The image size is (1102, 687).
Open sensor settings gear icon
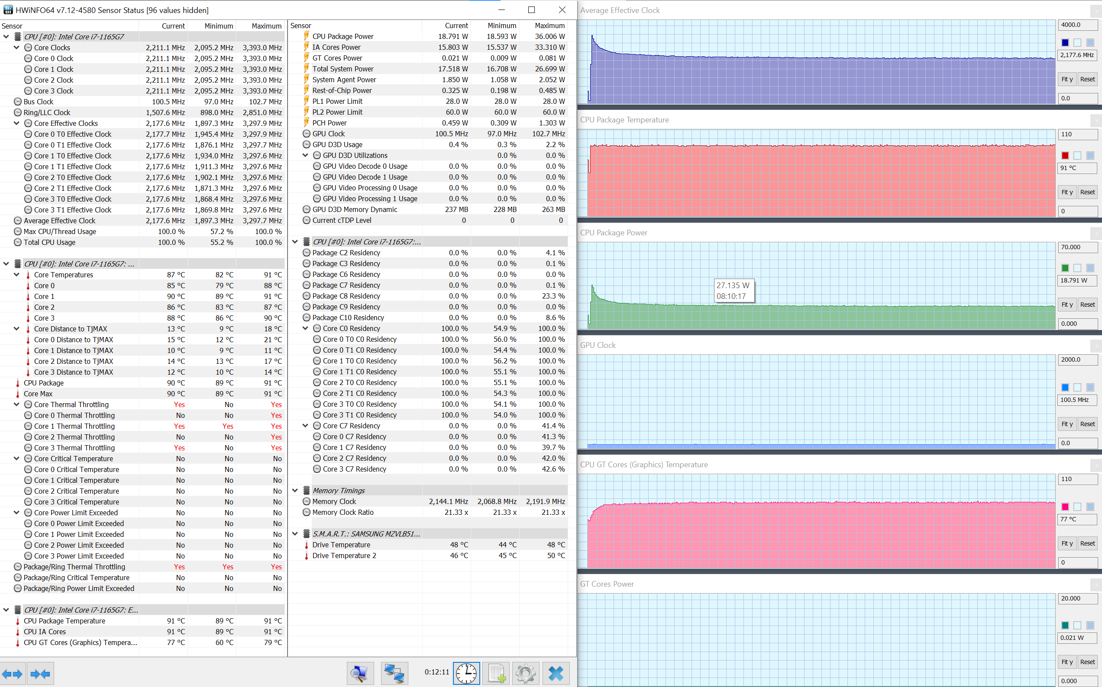click(x=526, y=673)
